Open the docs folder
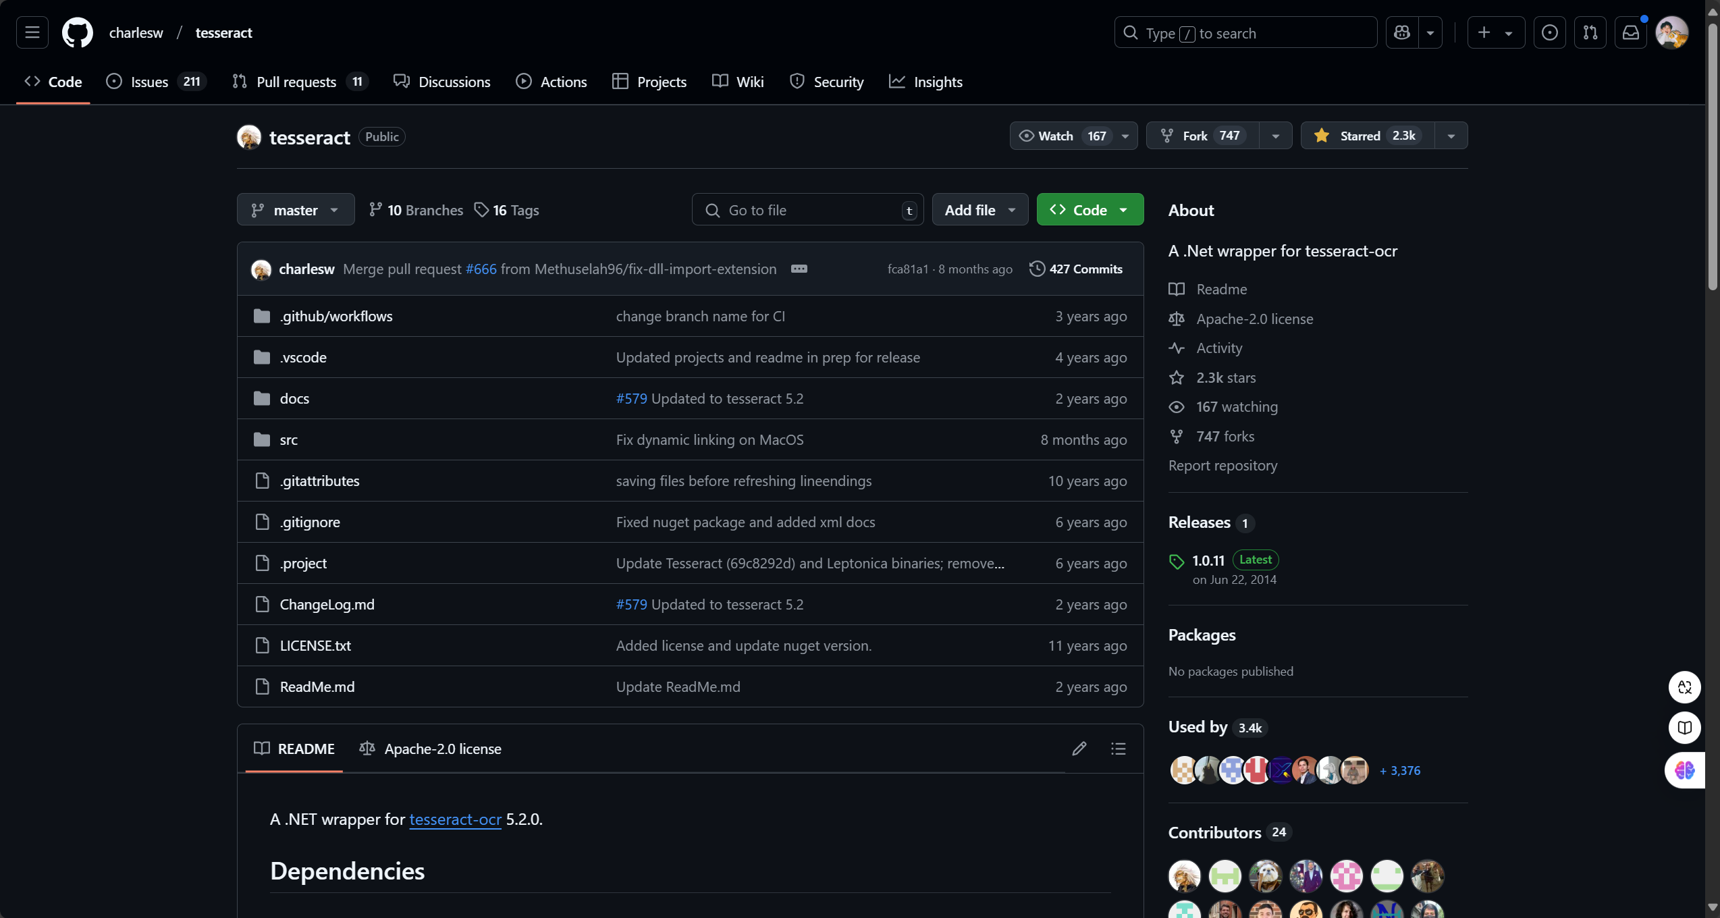Viewport: 1720px width, 918px height. (x=294, y=398)
